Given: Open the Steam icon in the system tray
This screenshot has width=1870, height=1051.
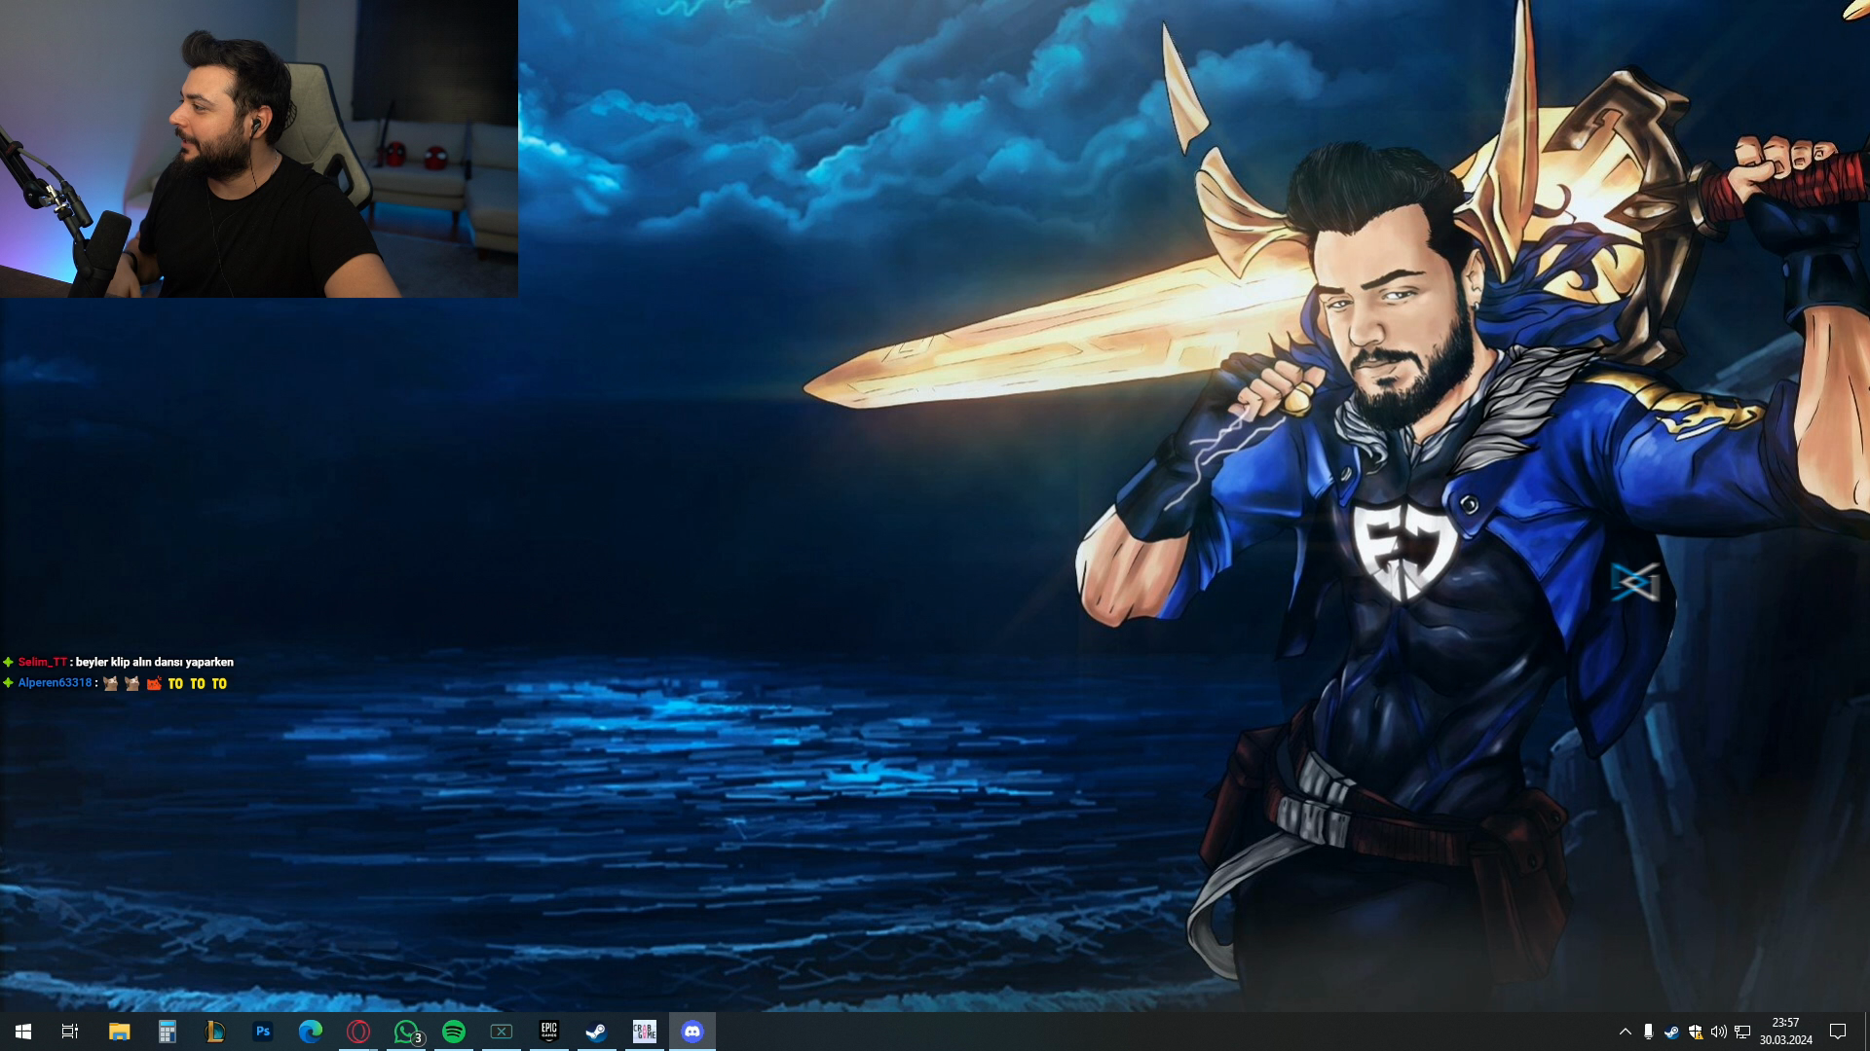Looking at the screenshot, I should click(1671, 1032).
